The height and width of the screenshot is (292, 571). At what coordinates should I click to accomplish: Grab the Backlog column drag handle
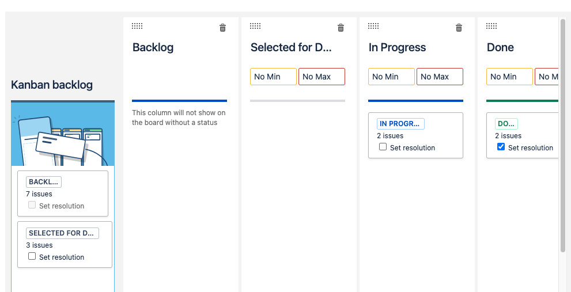coord(137,26)
